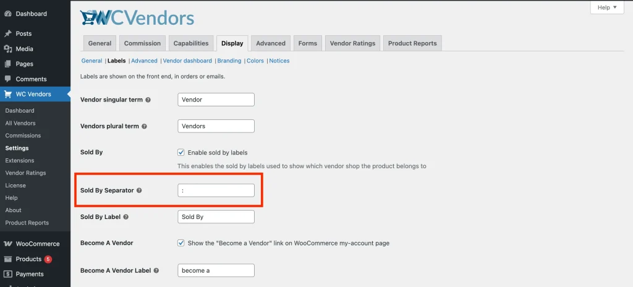633x287 pixels.
Task: Open the Notices sub-section link
Action: (x=279, y=61)
